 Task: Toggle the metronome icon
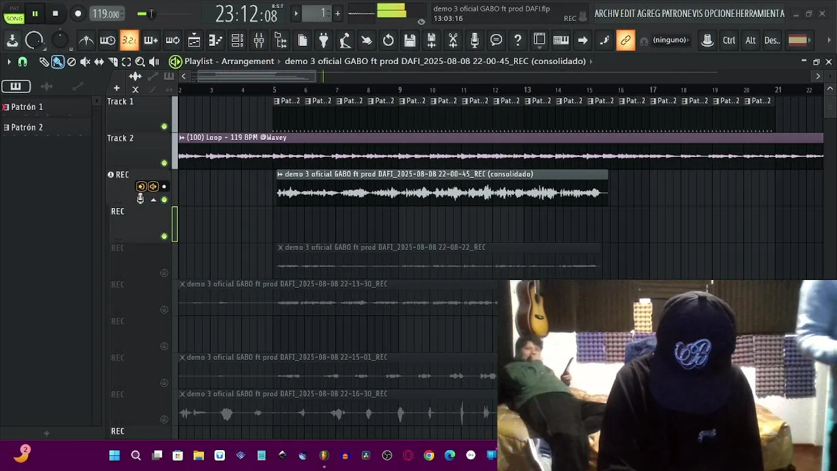(x=86, y=41)
